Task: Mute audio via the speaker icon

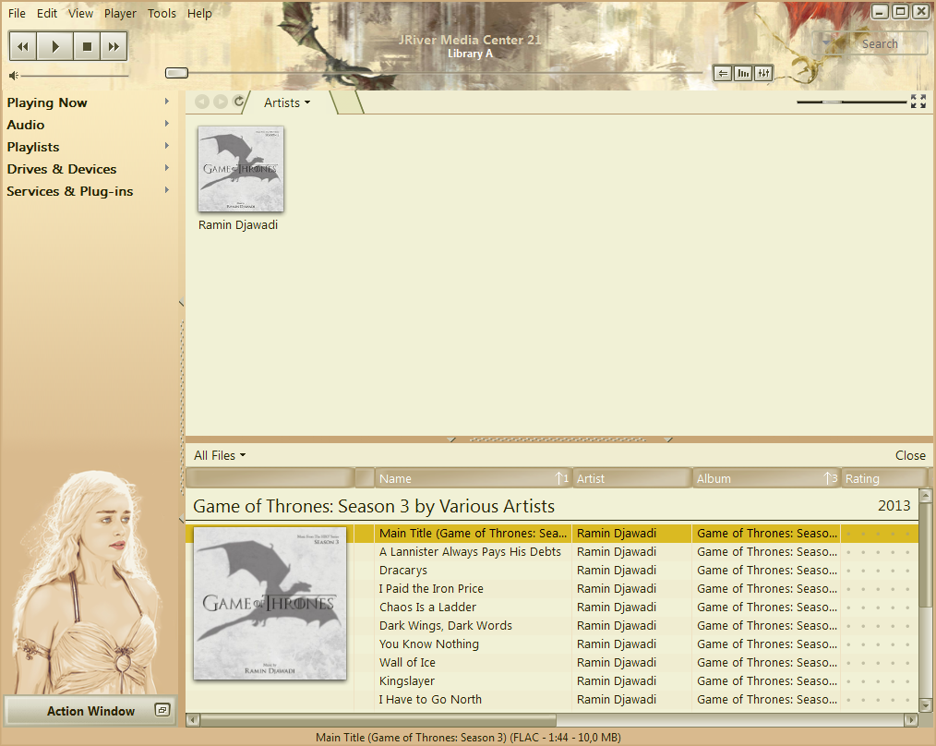Action: coord(14,76)
